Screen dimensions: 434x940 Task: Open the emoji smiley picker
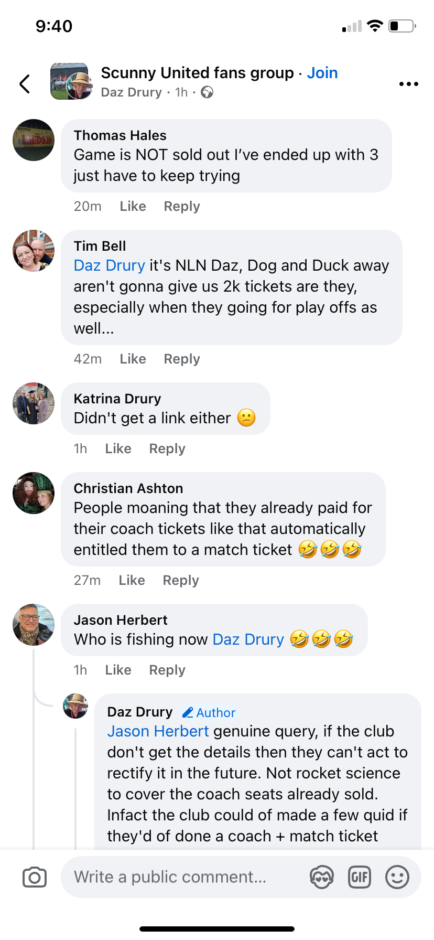tap(397, 877)
